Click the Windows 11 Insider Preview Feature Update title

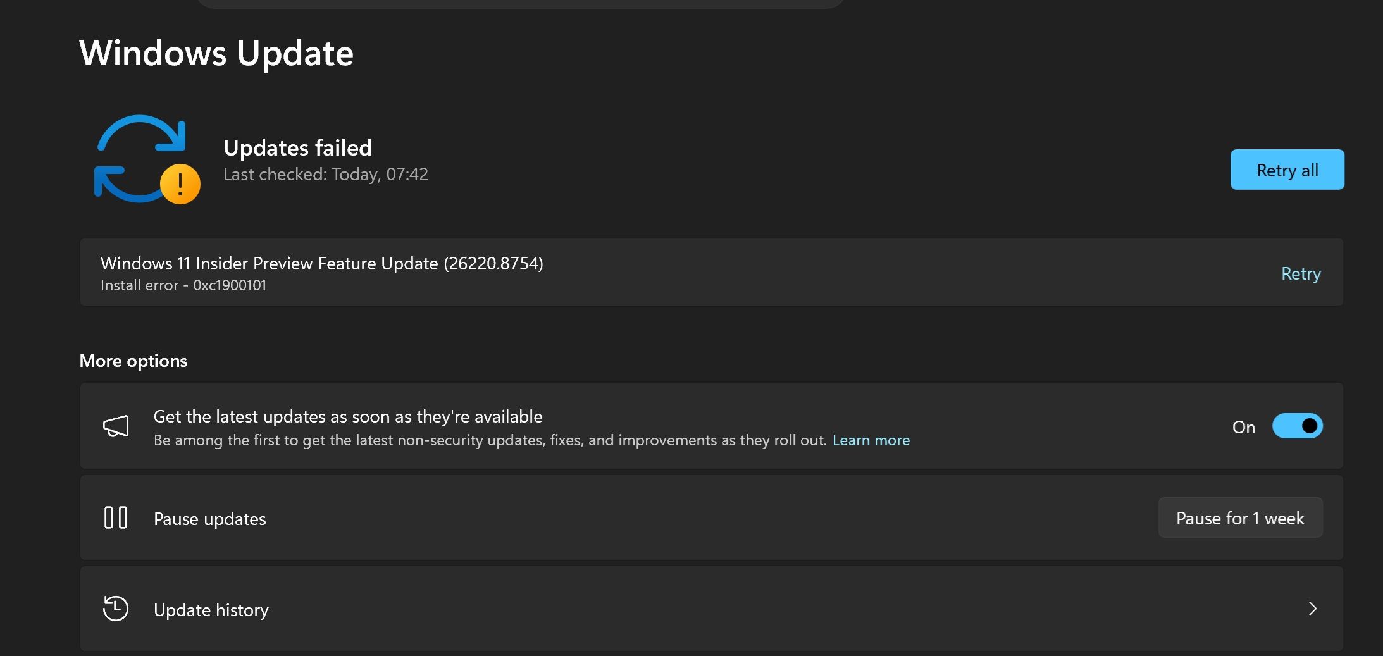[x=321, y=263]
